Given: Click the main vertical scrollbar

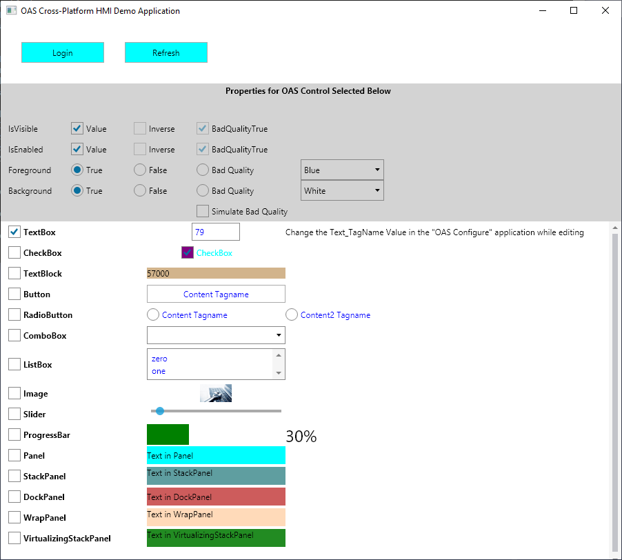Looking at the screenshot, I should (x=615, y=392).
